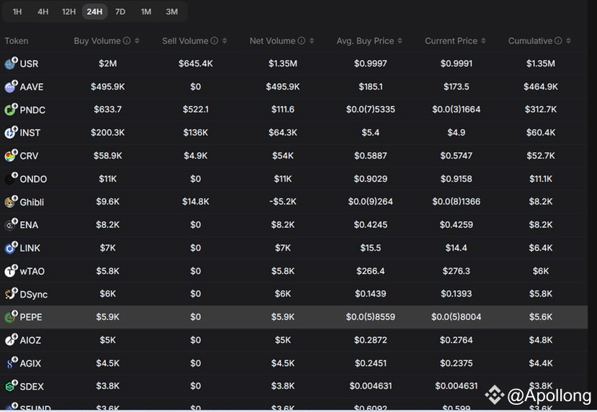Click the AIOZ token icon
Screen dimensions: 597x412
11,340
